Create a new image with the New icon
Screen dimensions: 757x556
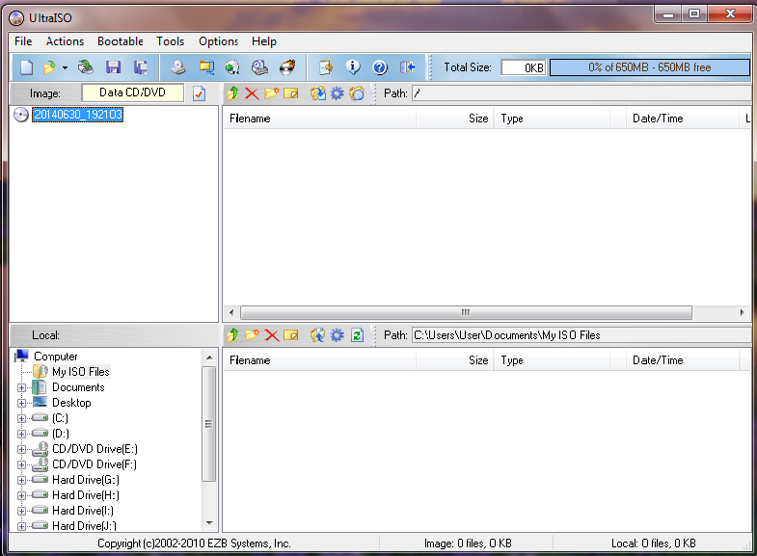(26, 67)
